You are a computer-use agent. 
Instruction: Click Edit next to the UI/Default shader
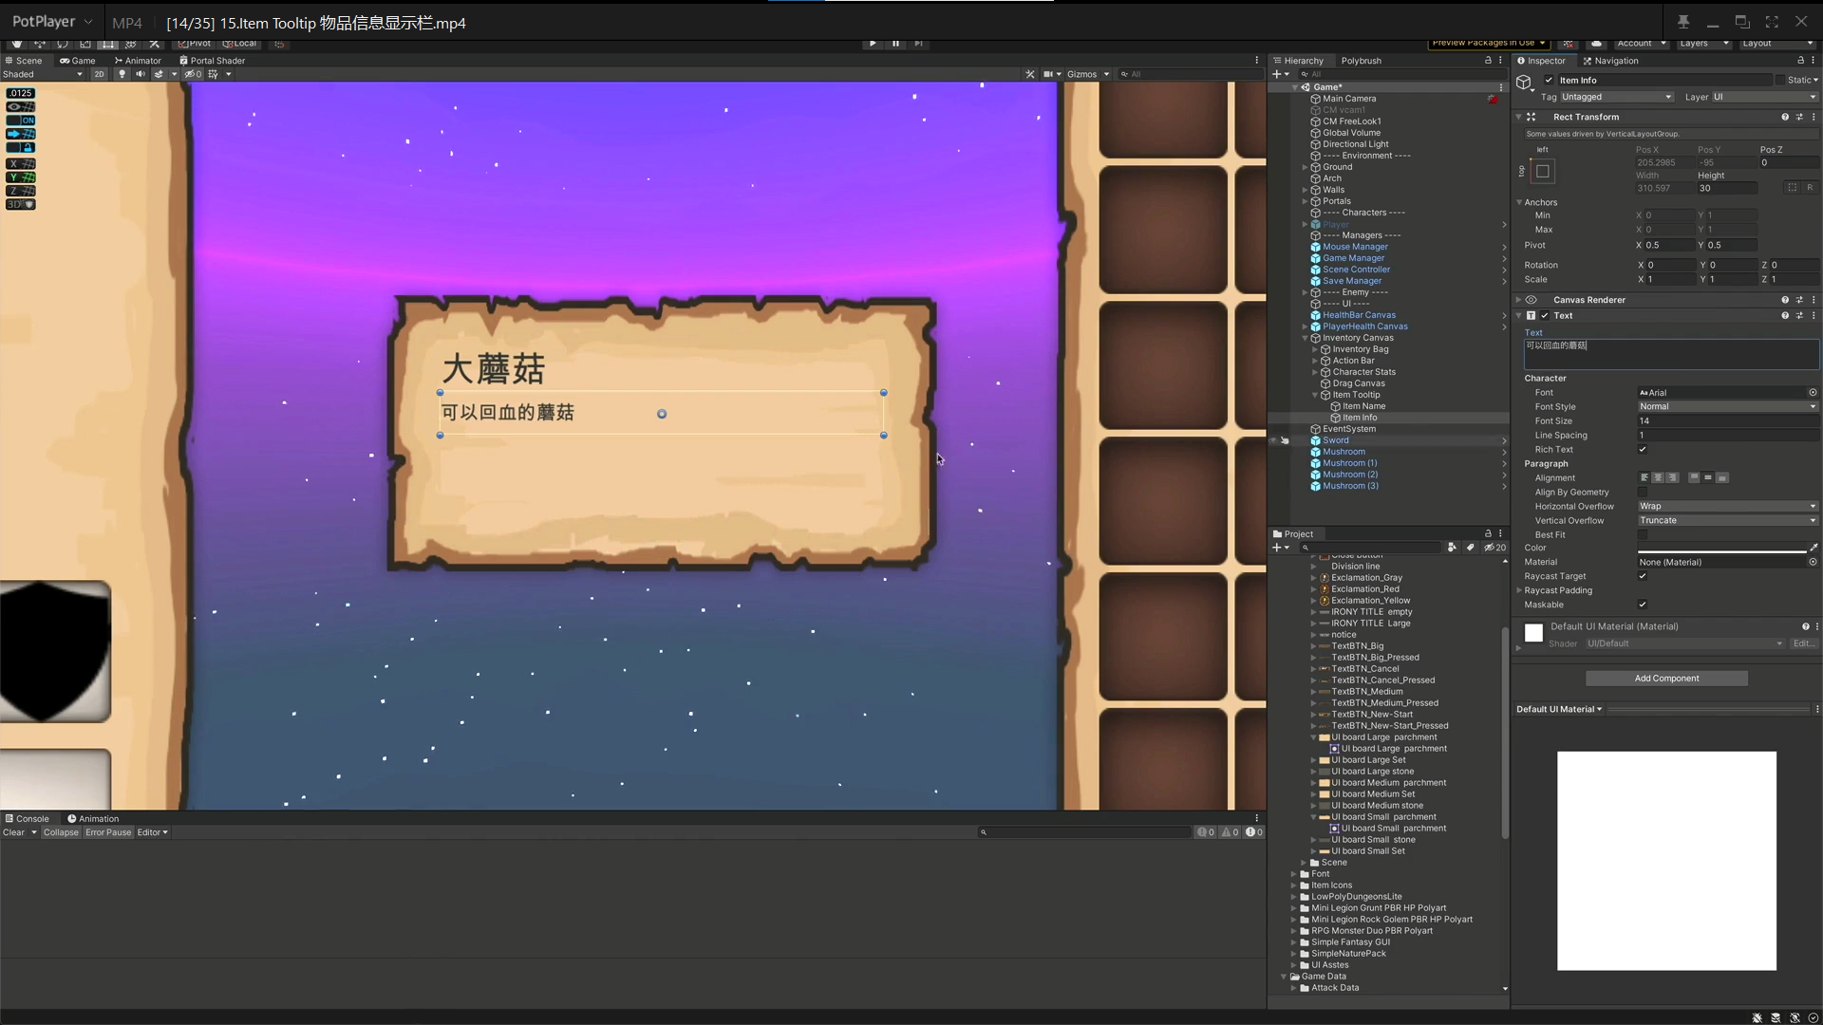pos(1802,643)
